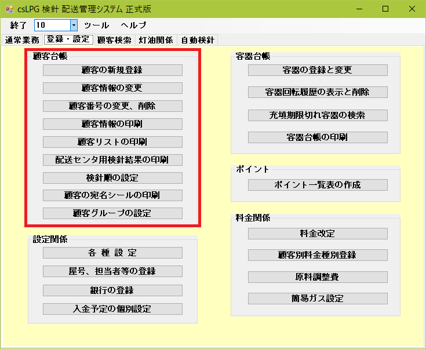
Task: Switch to the 顧客検索 tab
Action: (114, 40)
